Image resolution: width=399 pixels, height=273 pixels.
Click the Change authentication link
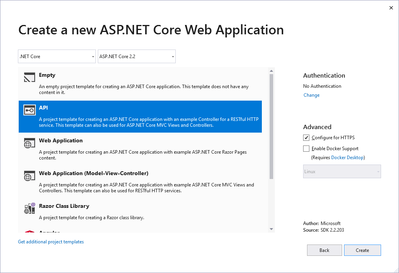pyautogui.click(x=311, y=95)
